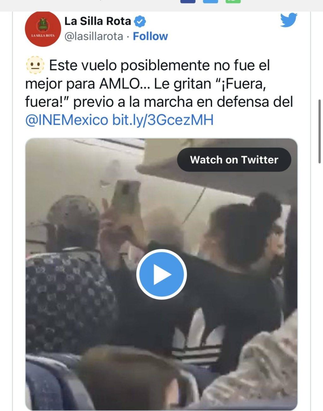Open the bit.ly/3GcezMH link
This screenshot has height=411, width=323.
(x=163, y=120)
